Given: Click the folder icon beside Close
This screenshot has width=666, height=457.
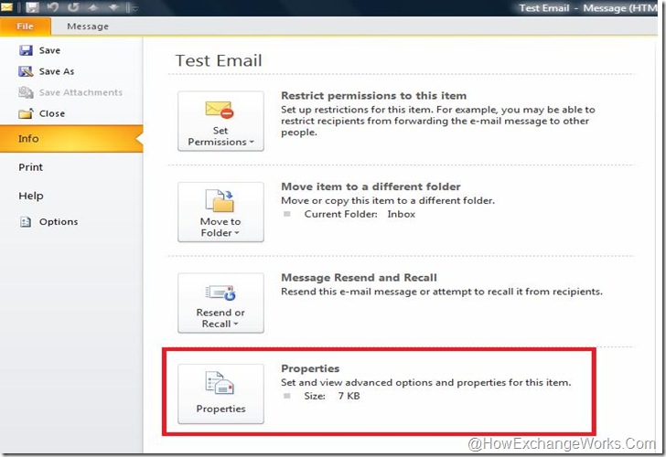Looking at the screenshot, I should pos(26,113).
